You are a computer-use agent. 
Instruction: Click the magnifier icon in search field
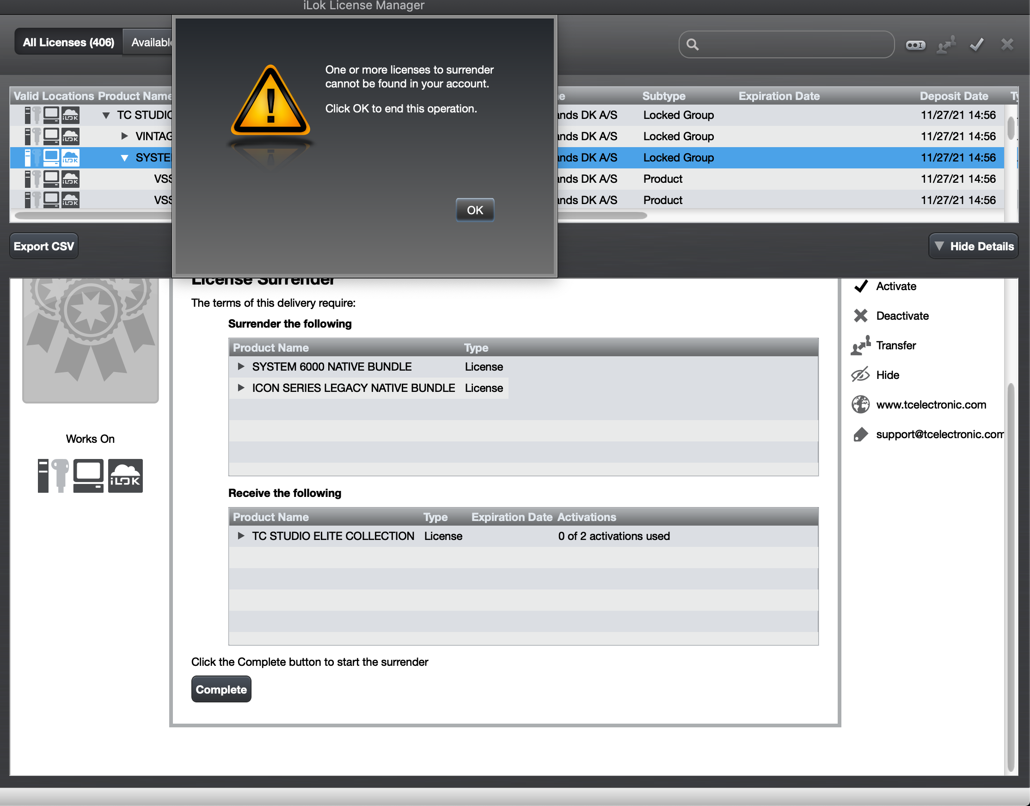pyautogui.click(x=693, y=44)
